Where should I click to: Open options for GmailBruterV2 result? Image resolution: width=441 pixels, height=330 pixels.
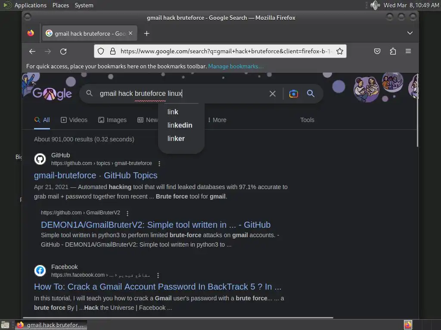click(127, 213)
